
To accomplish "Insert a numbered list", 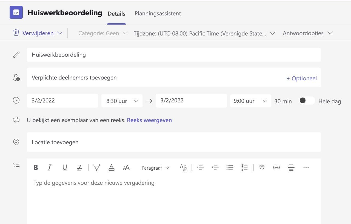I will point(244,167).
